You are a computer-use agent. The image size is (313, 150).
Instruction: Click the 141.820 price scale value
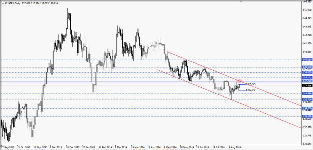pos(307,43)
